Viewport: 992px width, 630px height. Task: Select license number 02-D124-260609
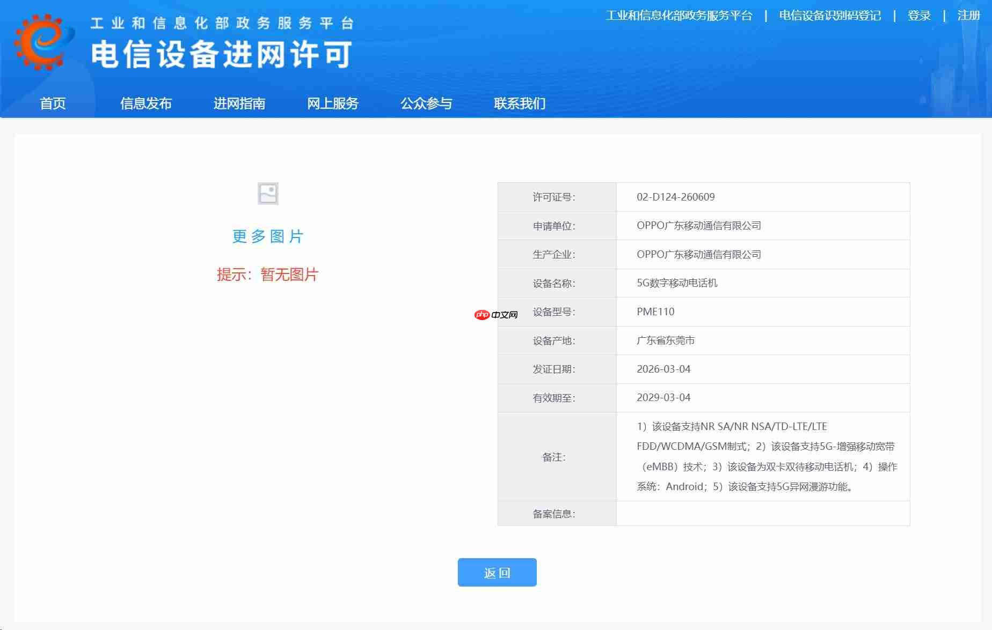(675, 197)
